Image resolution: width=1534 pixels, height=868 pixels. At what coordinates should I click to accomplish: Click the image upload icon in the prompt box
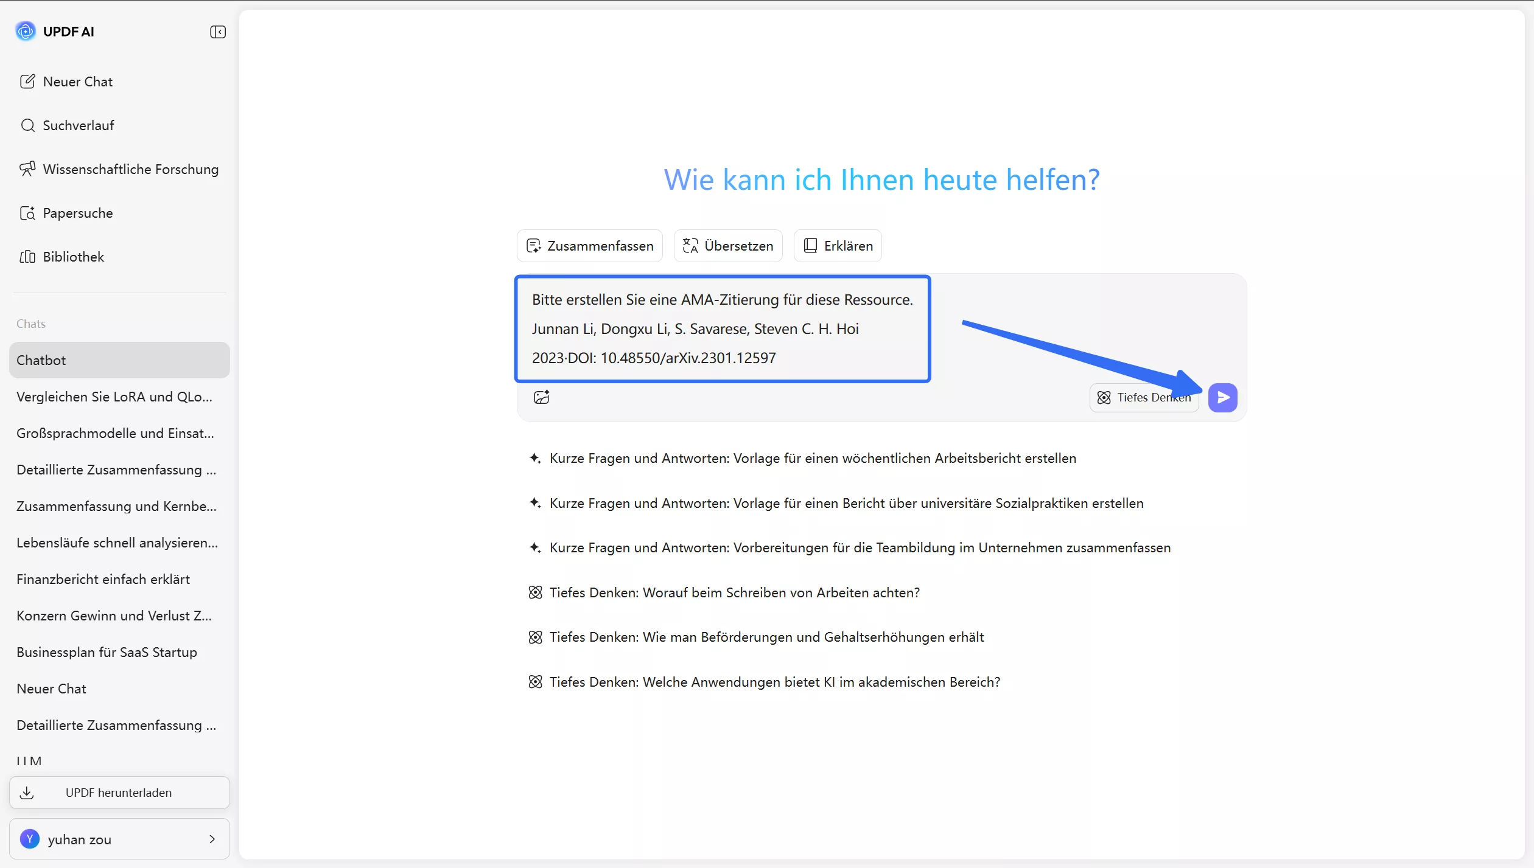[542, 397]
